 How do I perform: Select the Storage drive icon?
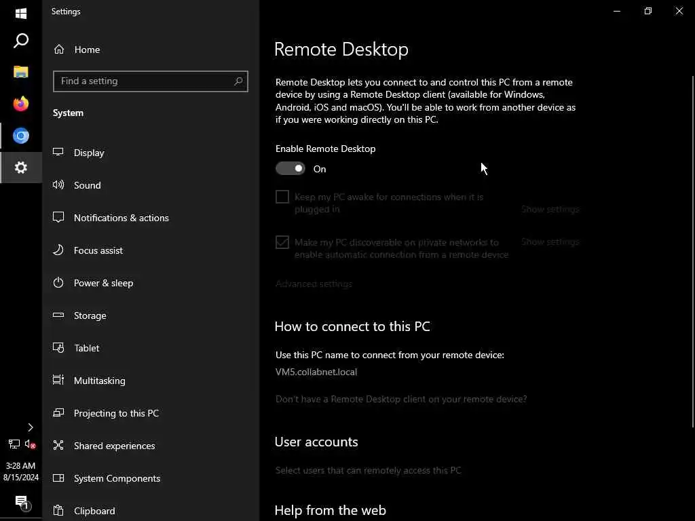point(58,315)
